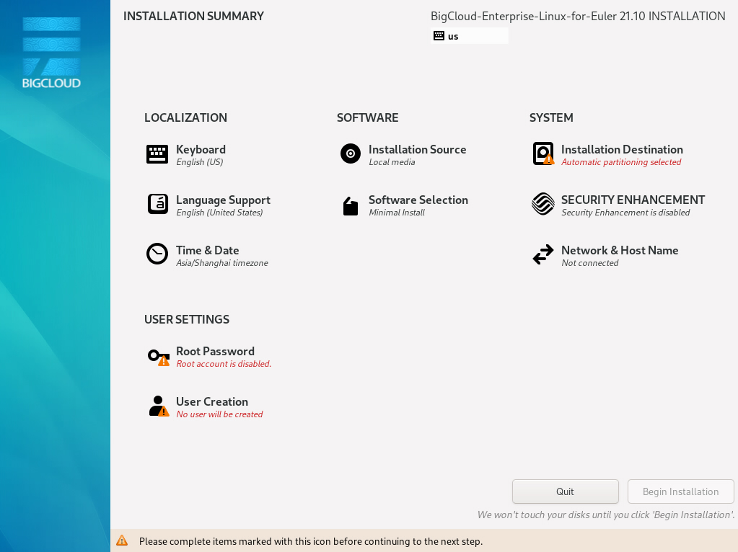Click the 'Please complete items marked' warning message
Image resolution: width=738 pixels, height=552 pixels.
311,541
